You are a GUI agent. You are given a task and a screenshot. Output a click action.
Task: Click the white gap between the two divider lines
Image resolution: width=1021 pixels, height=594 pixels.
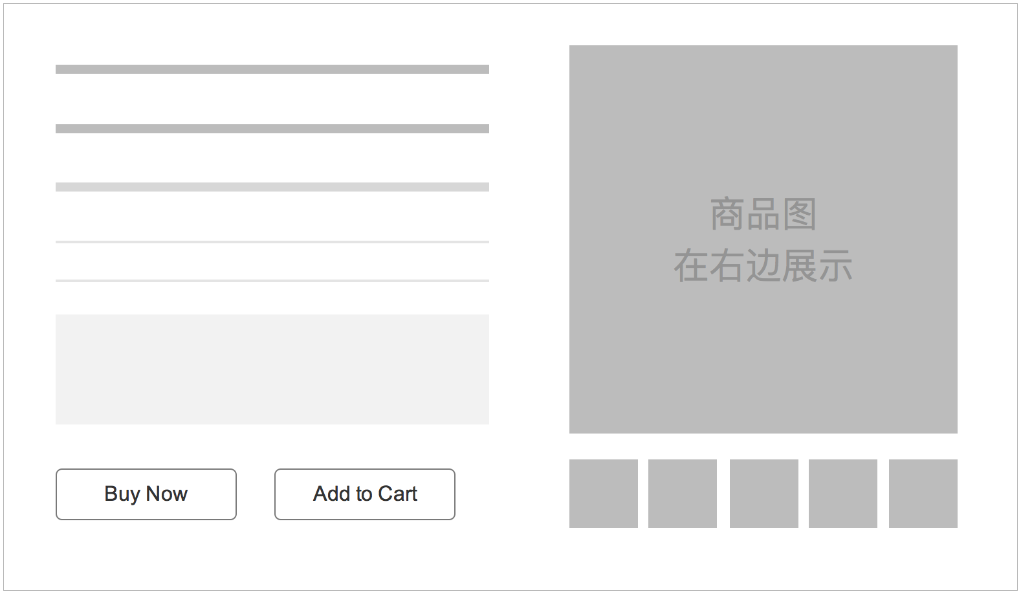[x=272, y=261]
